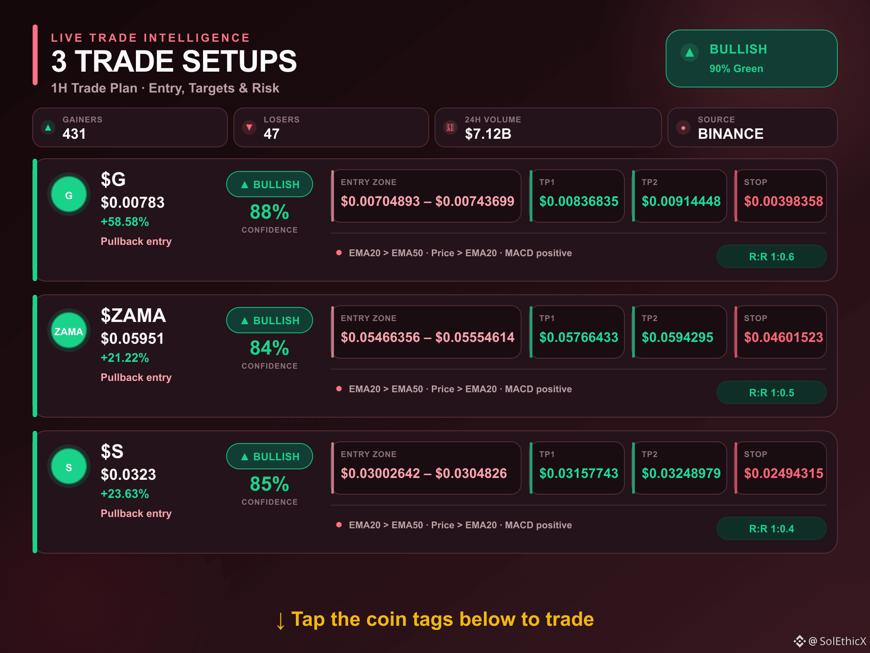Click the ZAMA coin avatar circle

point(69,331)
